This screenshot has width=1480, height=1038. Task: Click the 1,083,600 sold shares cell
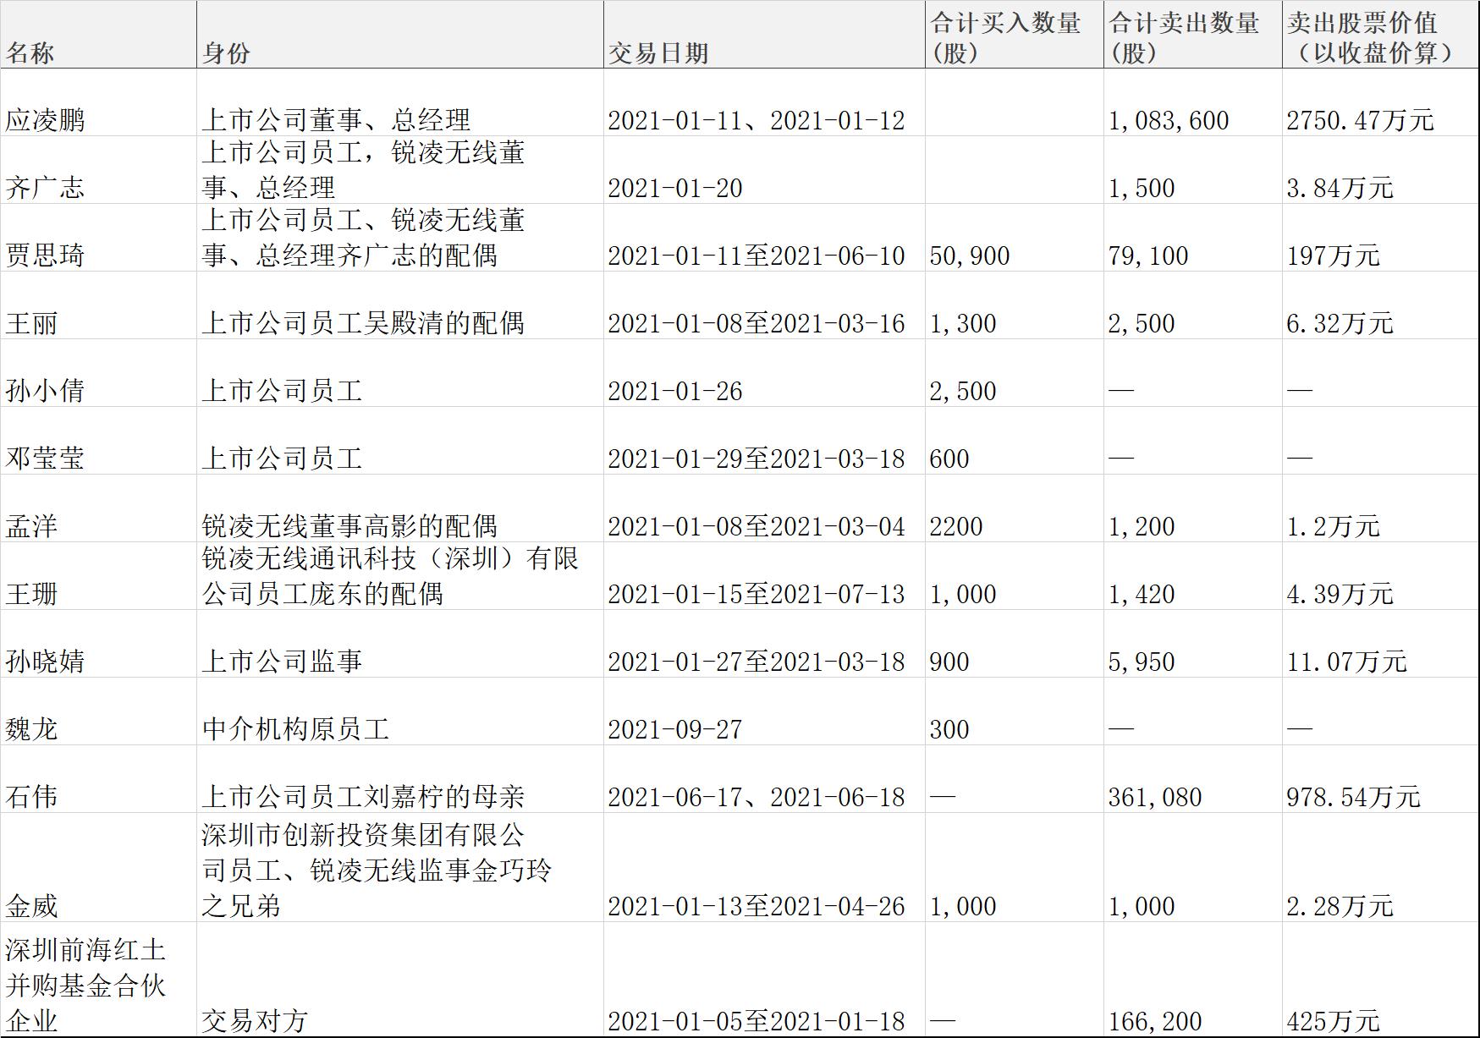(1193, 102)
